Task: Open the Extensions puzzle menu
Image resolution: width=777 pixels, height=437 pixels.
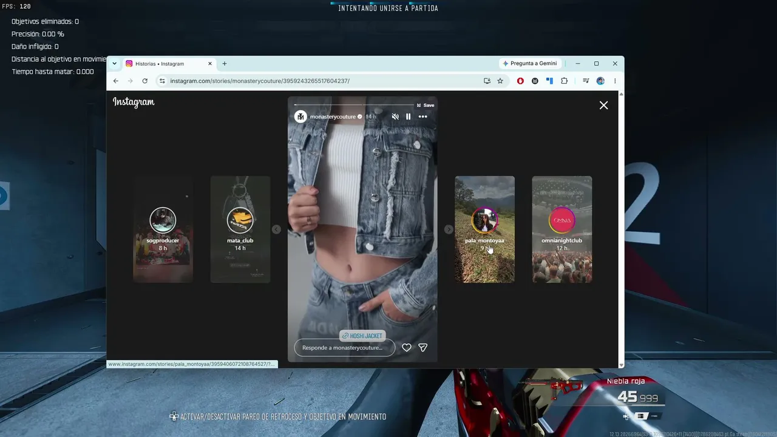Action: 564,81
